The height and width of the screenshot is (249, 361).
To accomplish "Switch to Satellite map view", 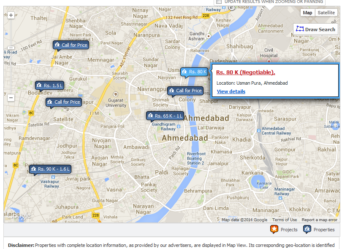I will (326, 13).
